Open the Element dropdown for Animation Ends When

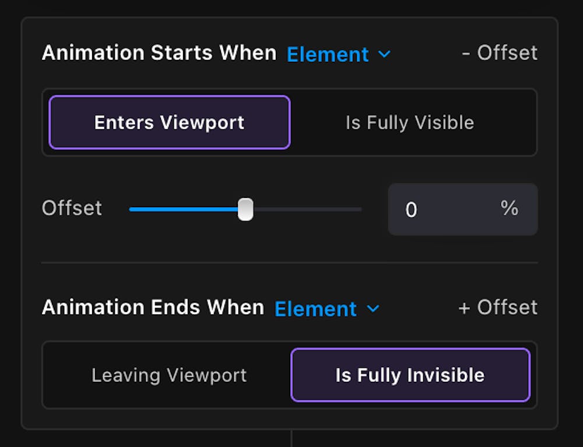316,308
